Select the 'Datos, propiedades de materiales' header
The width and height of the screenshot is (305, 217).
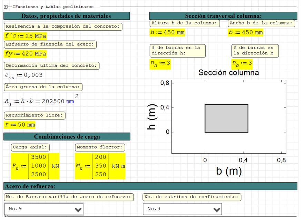point(66,16)
